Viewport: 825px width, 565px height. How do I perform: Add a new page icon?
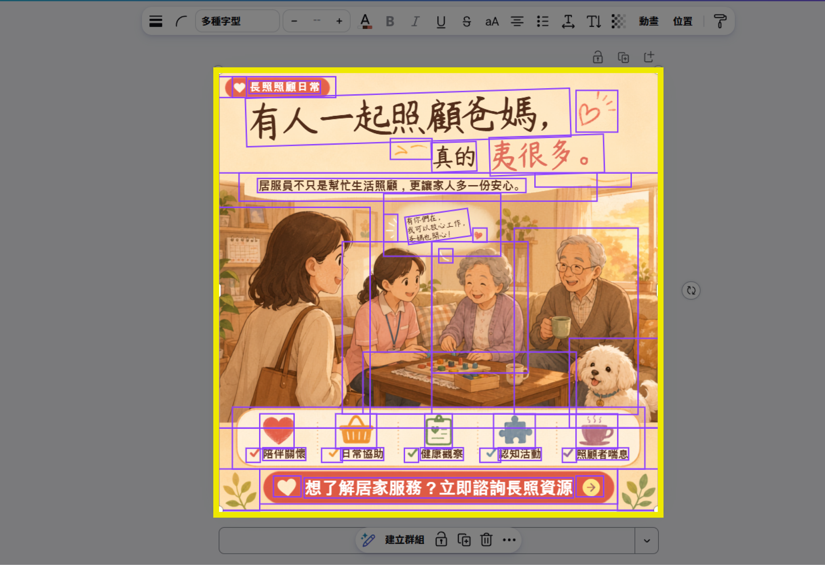[649, 57]
